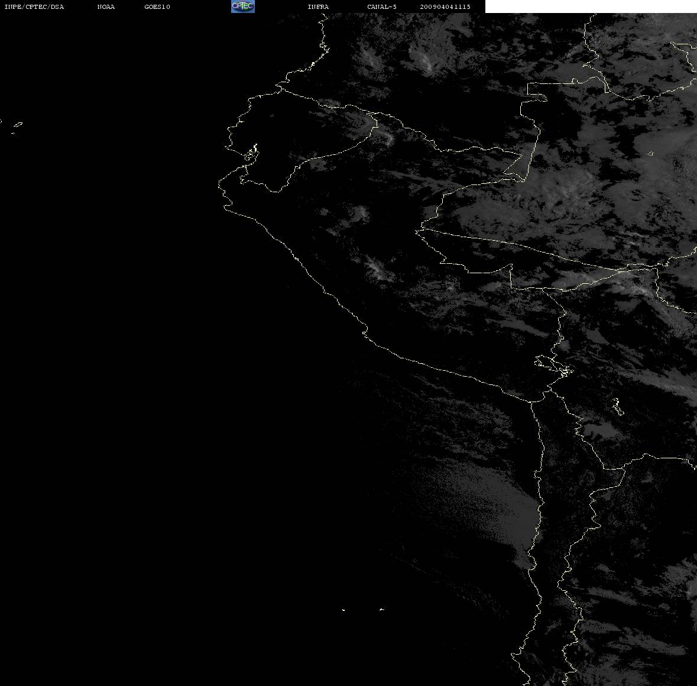Select the CANAL-5 channel label
The width and height of the screenshot is (697, 686).
[x=382, y=7]
